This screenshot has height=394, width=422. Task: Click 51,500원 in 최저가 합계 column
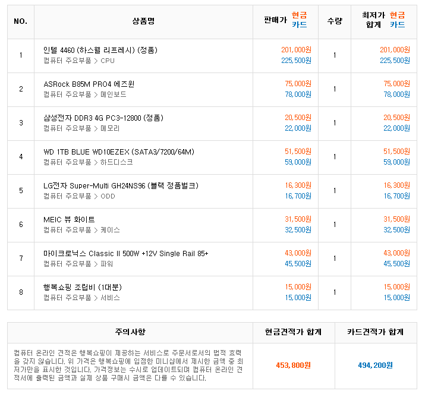coord(396,152)
